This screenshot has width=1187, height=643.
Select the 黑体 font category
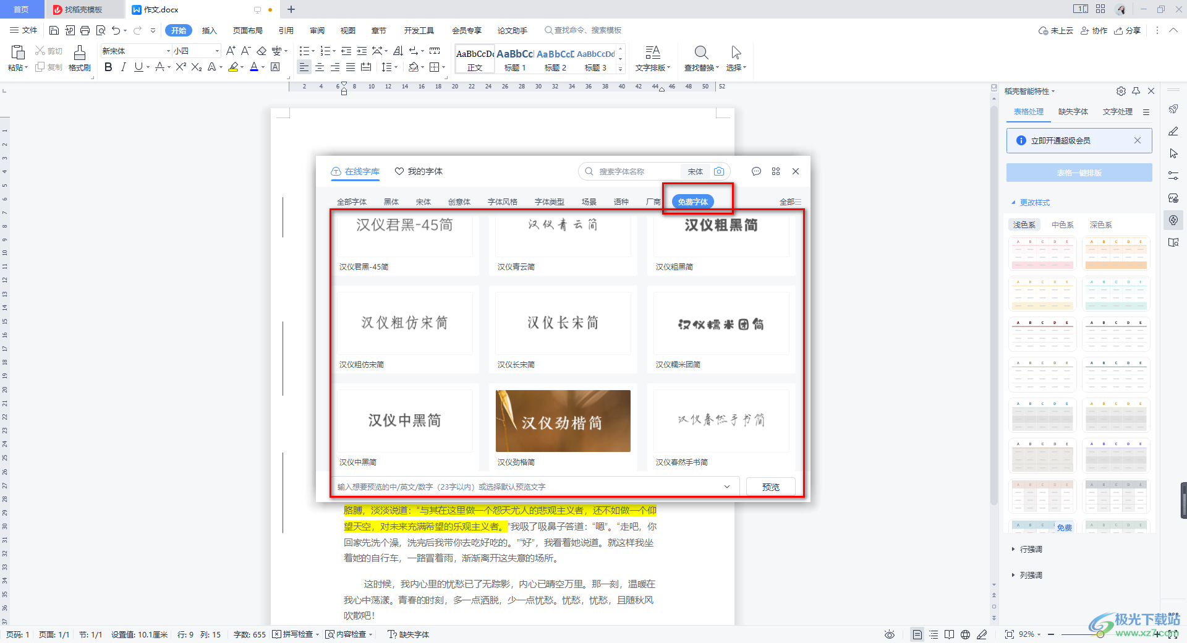[391, 202]
